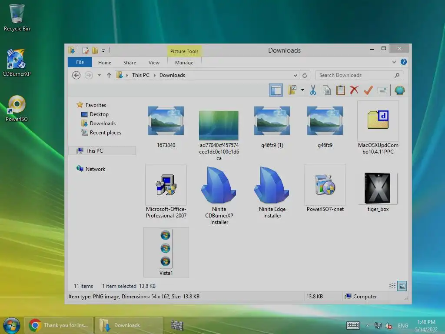Viewport: 445px width, 334px height.
Task: Open the arrow after This PC in path
Action: (155, 75)
